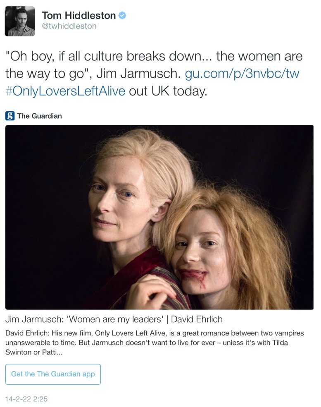Open Tom Hiddleston's profile avatar
The width and height of the screenshot is (321, 407).
coord(20,21)
